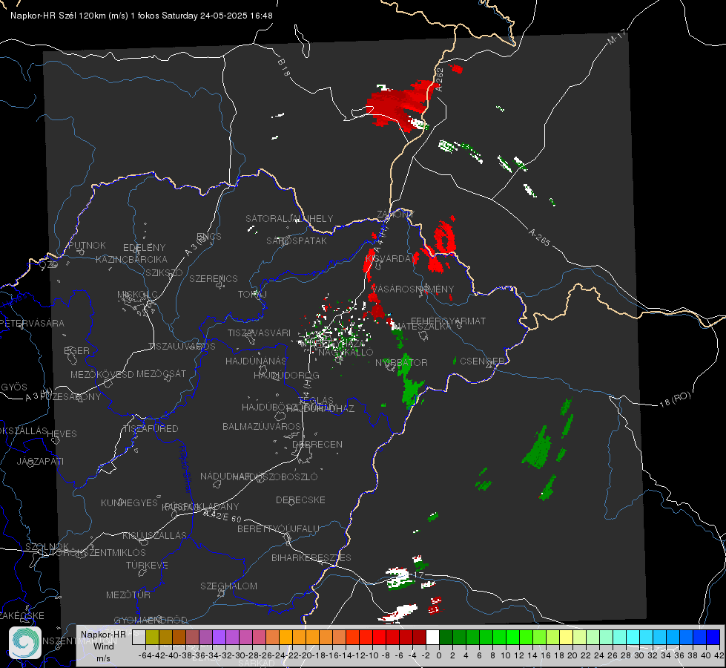
Task: Select the CSENGER label
Action: pos(482,361)
